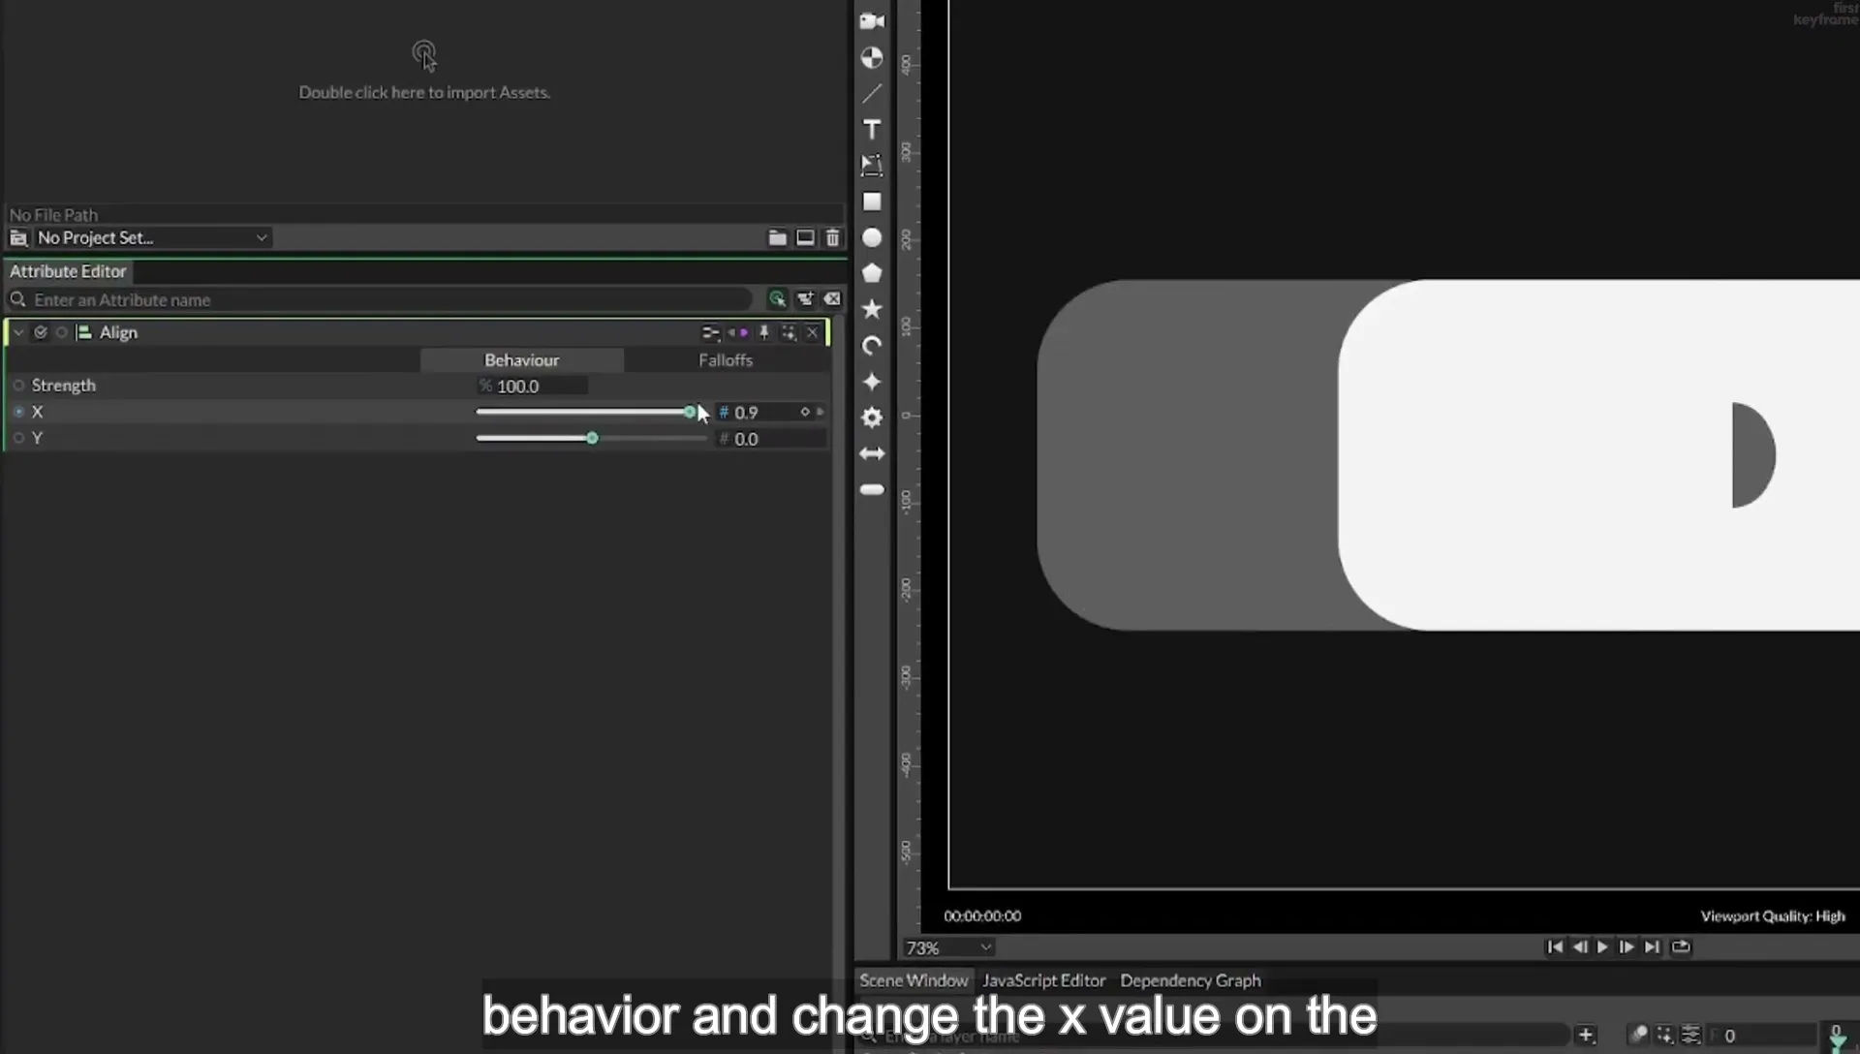Click the Y value slider handle
The height and width of the screenshot is (1054, 1860).
pos(592,439)
